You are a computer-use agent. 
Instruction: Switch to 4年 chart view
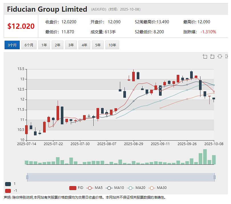coord(84,45)
